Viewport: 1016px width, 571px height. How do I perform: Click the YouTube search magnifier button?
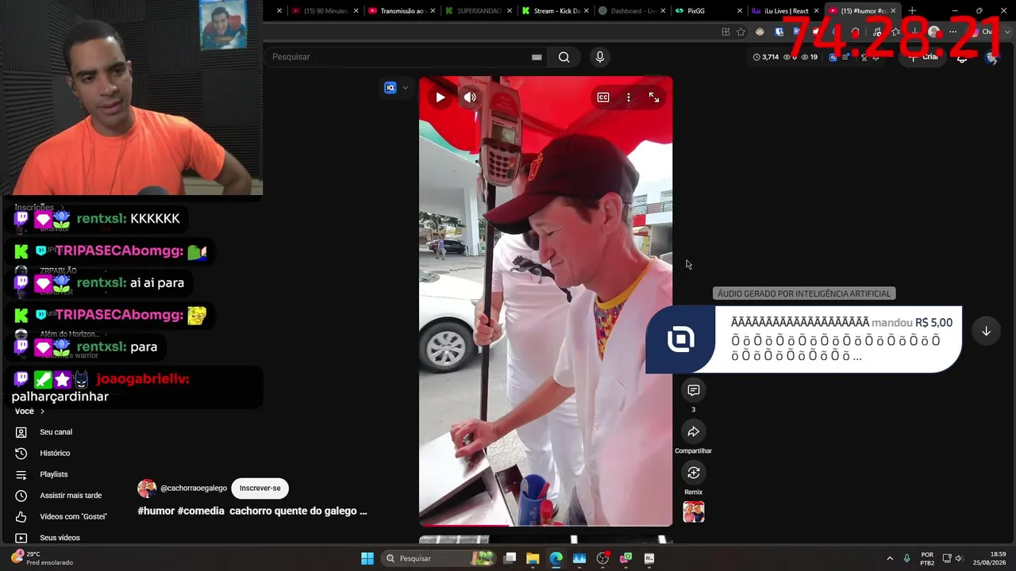(564, 57)
